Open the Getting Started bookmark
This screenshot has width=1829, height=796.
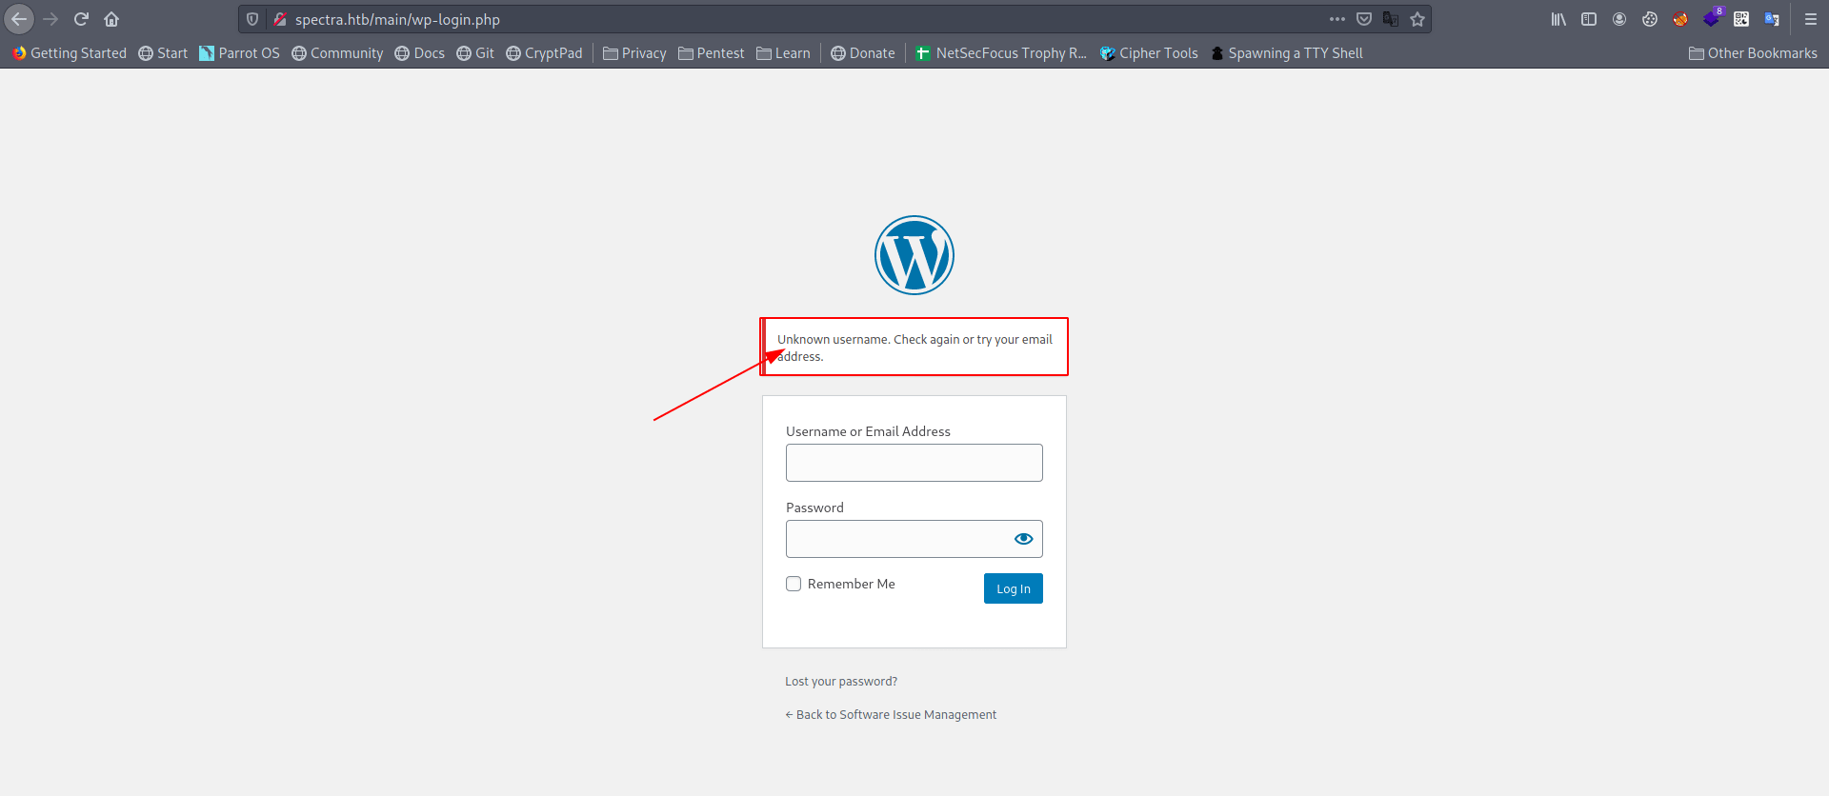(x=69, y=53)
